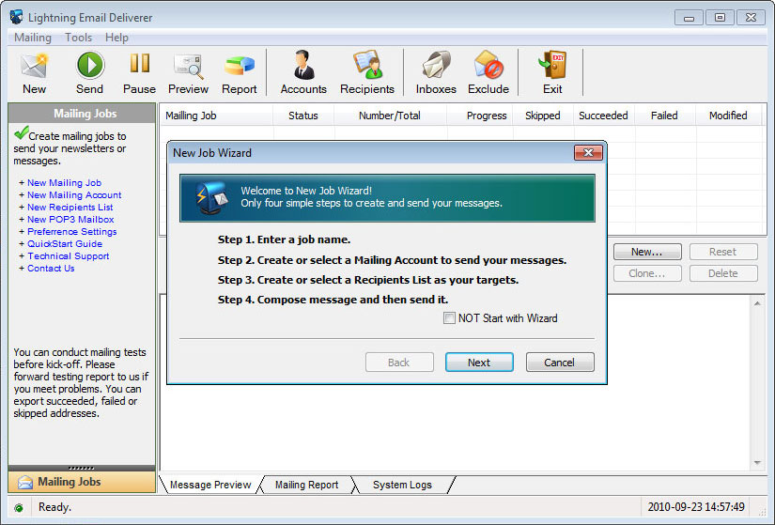Open the QuickStart Guide link
Screen dimensions: 775x525
point(65,243)
